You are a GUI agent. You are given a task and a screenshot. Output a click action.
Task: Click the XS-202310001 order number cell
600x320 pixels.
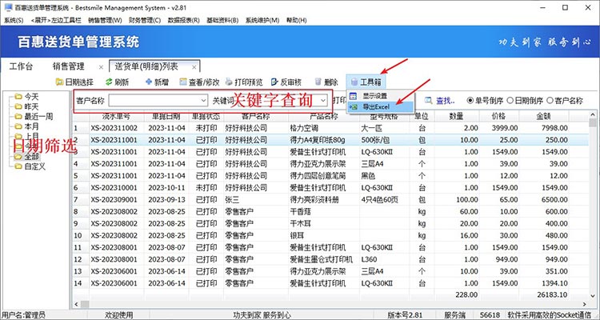click(114, 188)
